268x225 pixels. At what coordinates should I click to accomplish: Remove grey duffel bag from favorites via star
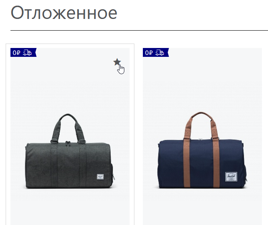tap(117, 62)
